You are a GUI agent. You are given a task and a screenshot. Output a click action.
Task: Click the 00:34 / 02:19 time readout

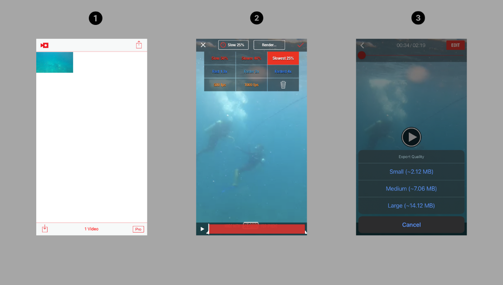411,45
